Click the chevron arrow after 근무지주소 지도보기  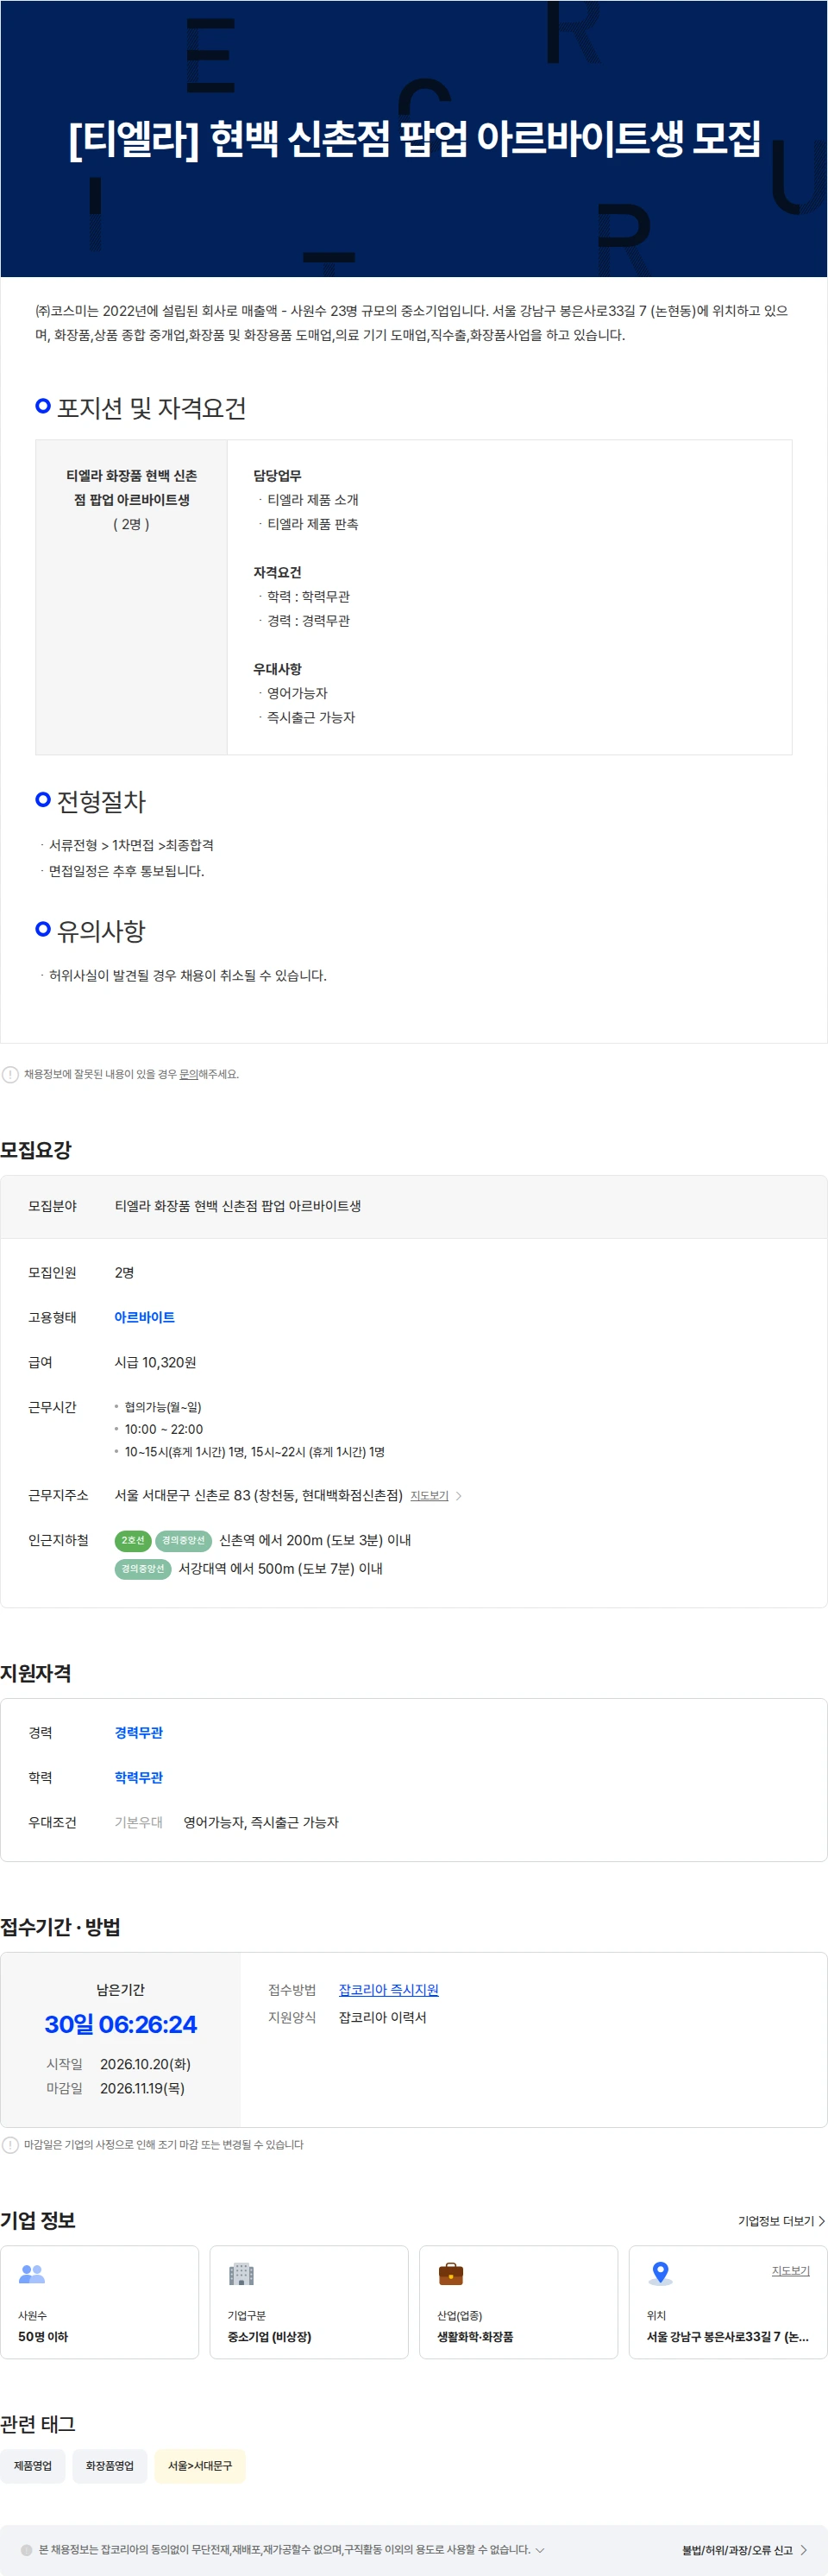pos(459,1496)
